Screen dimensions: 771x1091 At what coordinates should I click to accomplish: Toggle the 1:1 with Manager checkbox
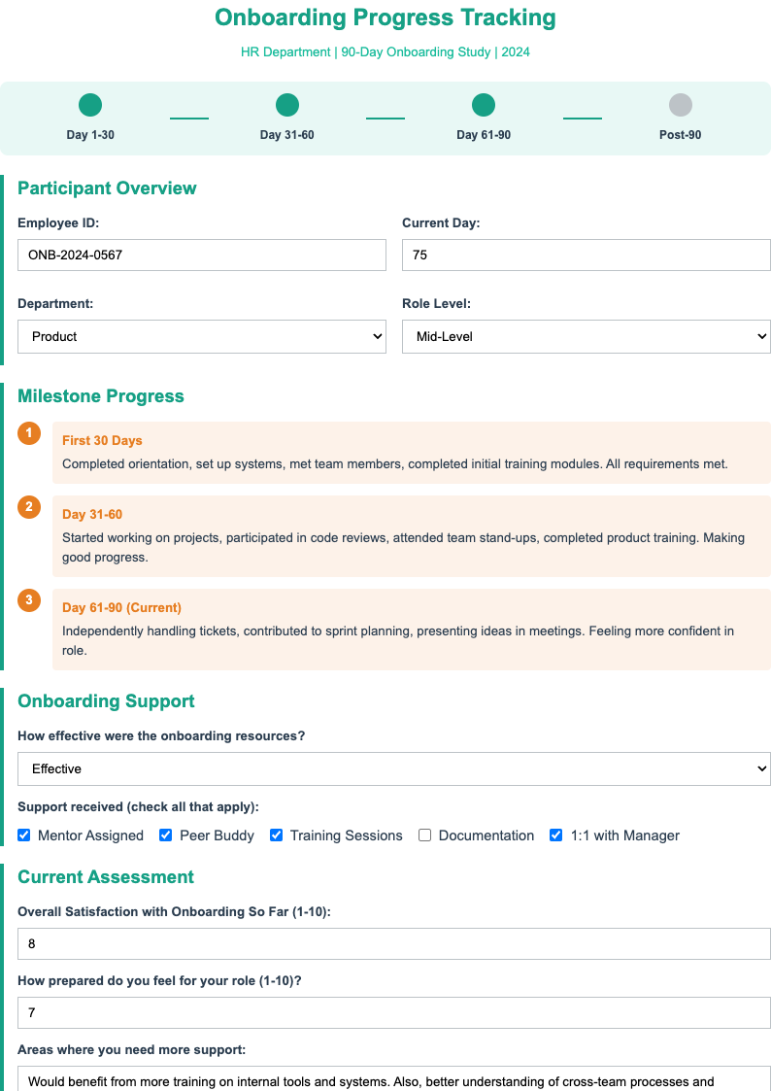point(555,835)
